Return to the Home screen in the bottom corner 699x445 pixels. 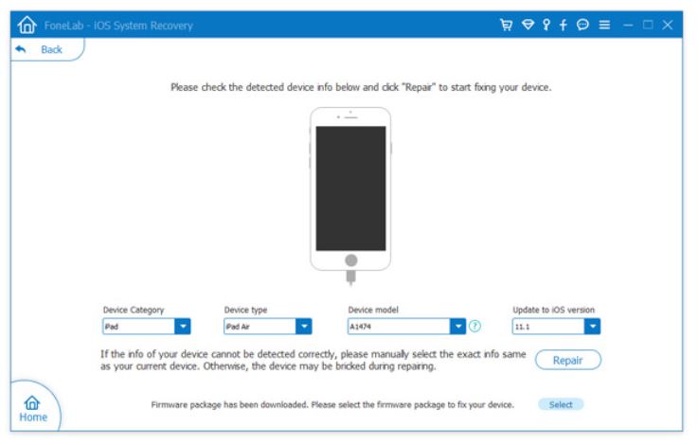pos(32,409)
